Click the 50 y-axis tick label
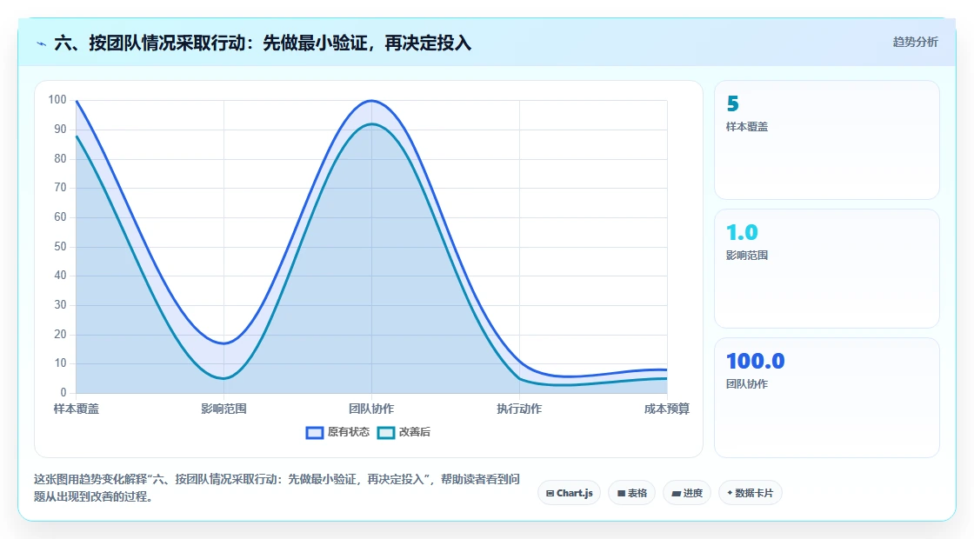 click(x=60, y=247)
